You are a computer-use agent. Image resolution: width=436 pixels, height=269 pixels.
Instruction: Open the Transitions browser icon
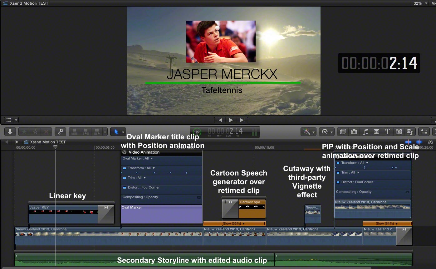click(x=376, y=132)
